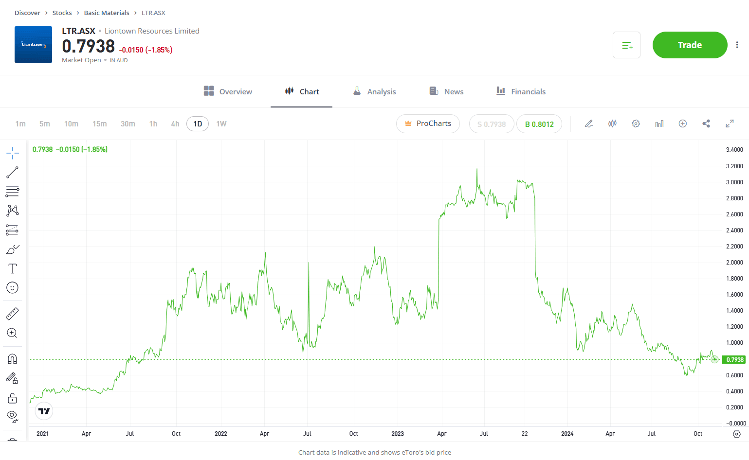Open the emoji sticker tool
Viewport: 749px width, 460px height.
point(13,288)
